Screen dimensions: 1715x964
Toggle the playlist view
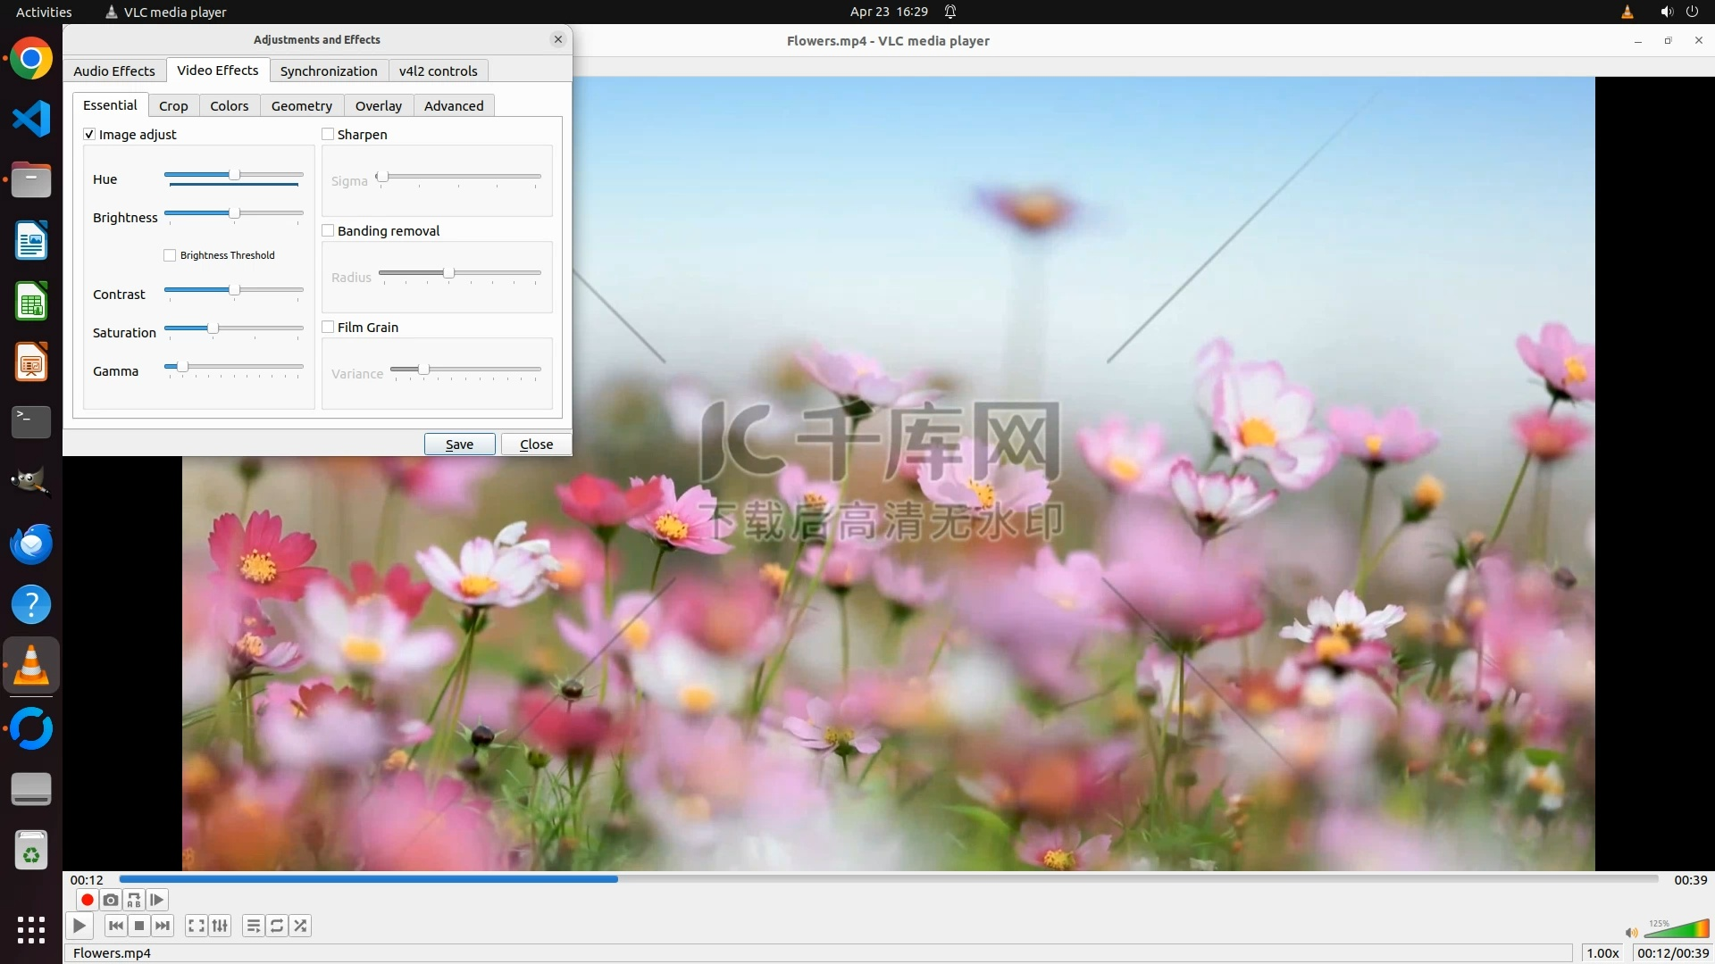tap(254, 926)
